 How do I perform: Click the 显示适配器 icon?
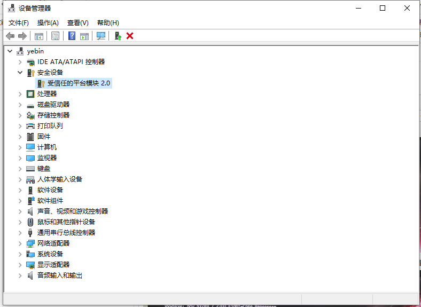pos(30,265)
